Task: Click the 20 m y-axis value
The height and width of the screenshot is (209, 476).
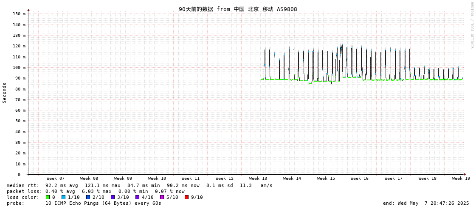Action: (21, 153)
